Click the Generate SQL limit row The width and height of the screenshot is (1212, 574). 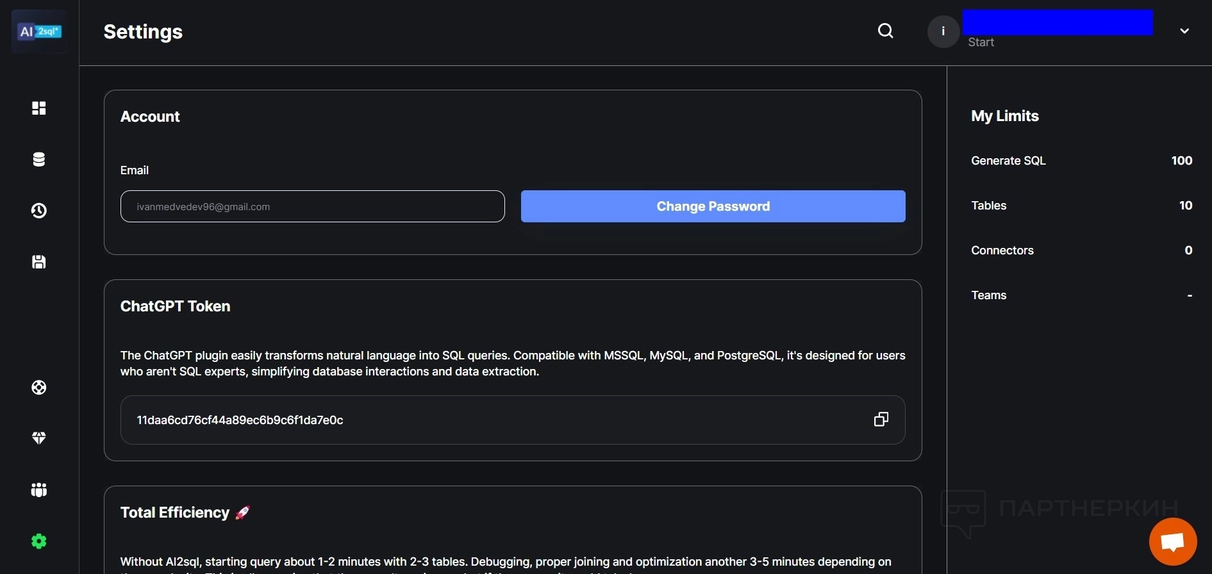(x=1081, y=161)
